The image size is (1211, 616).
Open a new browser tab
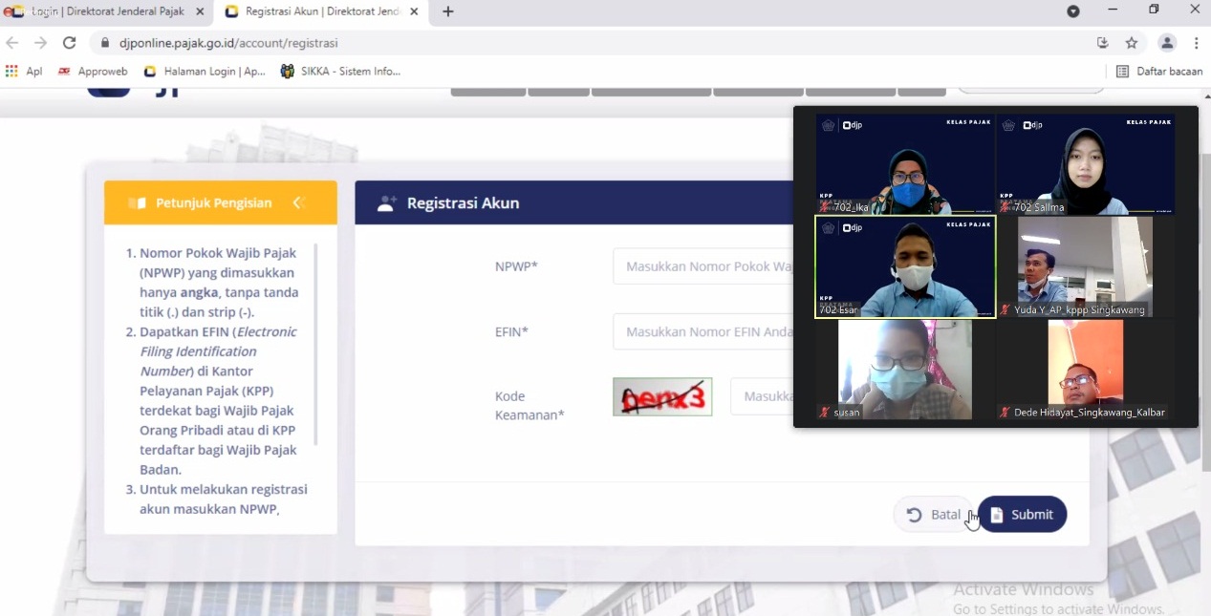448,11
